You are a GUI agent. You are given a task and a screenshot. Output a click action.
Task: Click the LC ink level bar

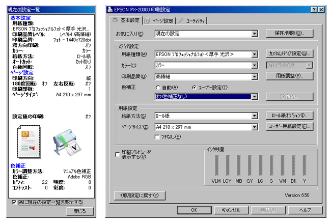click(x=261, y=165)
